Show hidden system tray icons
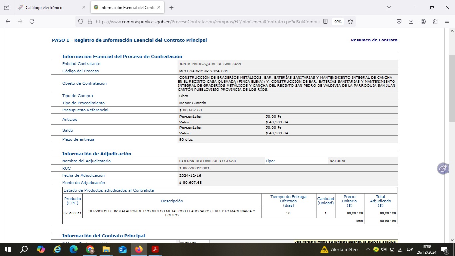This screenshot has height=256, width=455. (368, 249)
